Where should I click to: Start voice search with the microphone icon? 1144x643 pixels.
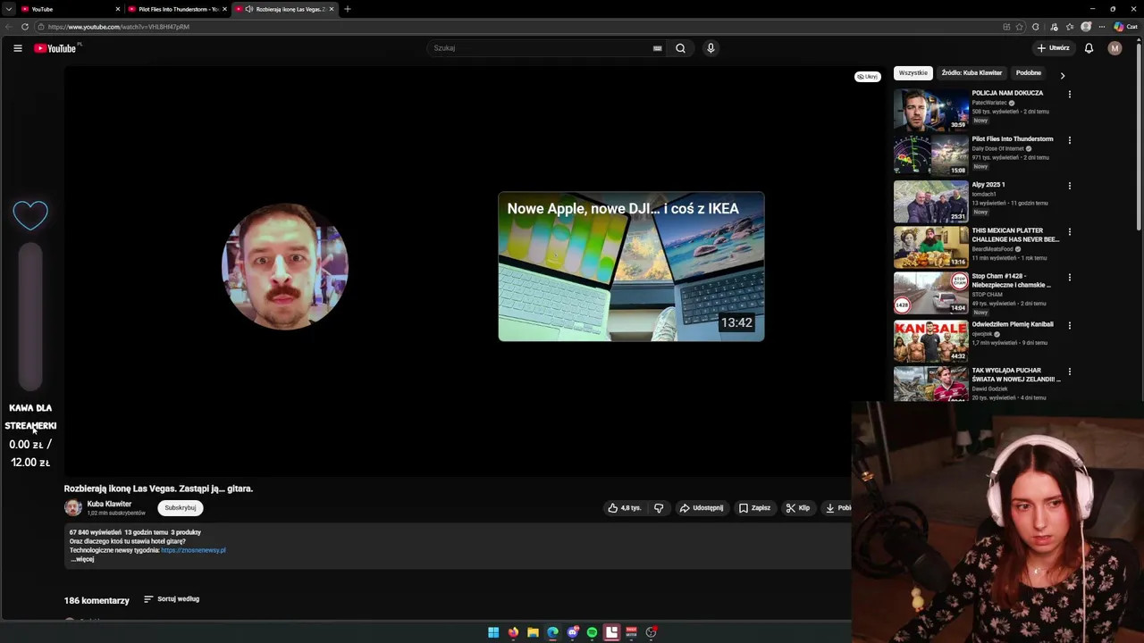click(x=711, y=48)
